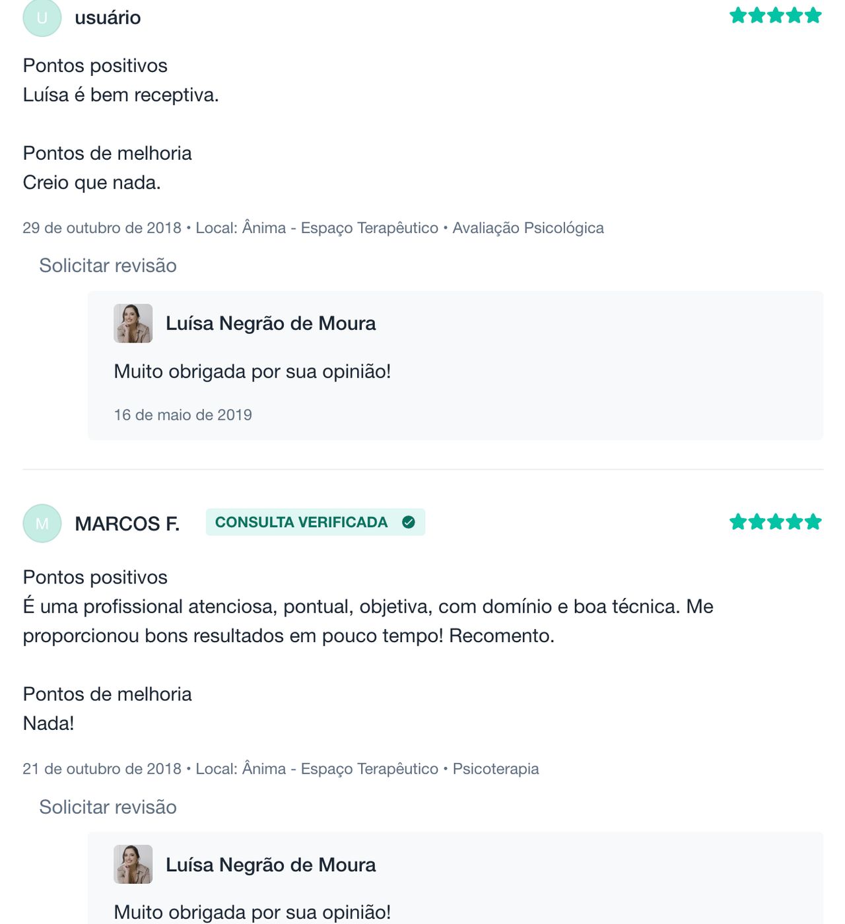Open Luísa Negrão de Moura's profile from first reply
Viewport: 845px width, 924px height.
click(270, 323)
